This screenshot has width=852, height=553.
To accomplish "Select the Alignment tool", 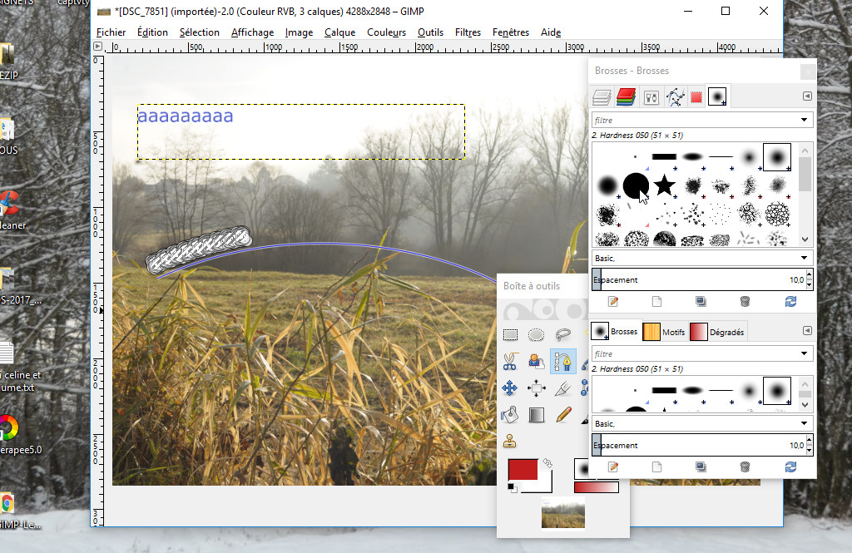I will point(537,388).
